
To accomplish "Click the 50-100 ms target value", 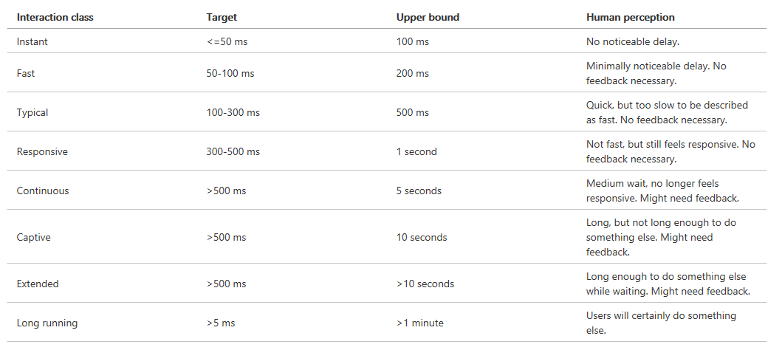I will click(230, 73).
